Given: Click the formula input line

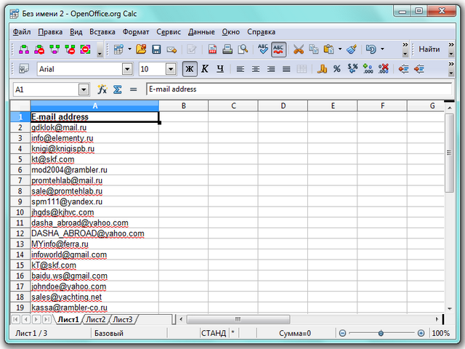Looking at the screenshot, I should click(299, 89).
